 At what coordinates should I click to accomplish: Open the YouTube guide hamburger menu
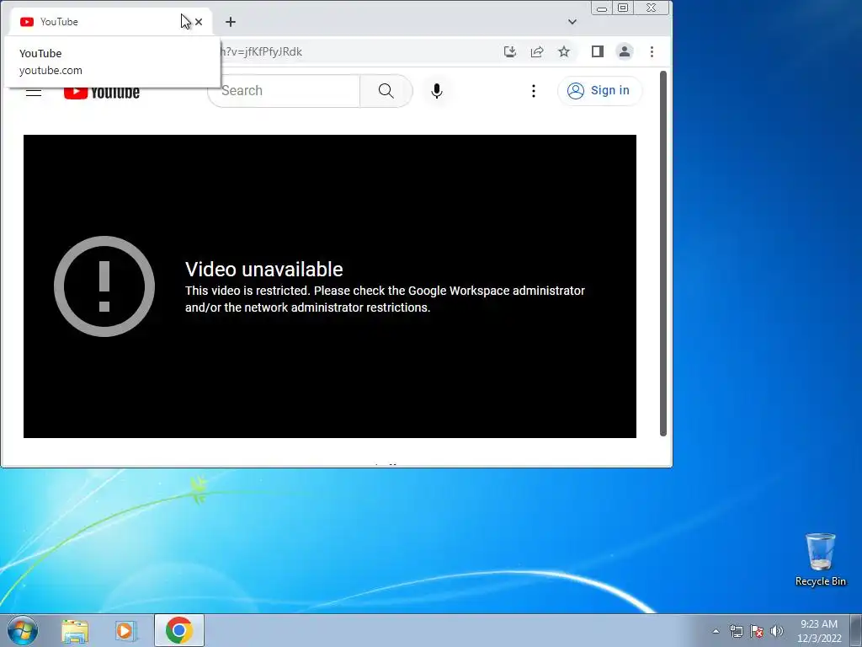(x=34, y=93)
